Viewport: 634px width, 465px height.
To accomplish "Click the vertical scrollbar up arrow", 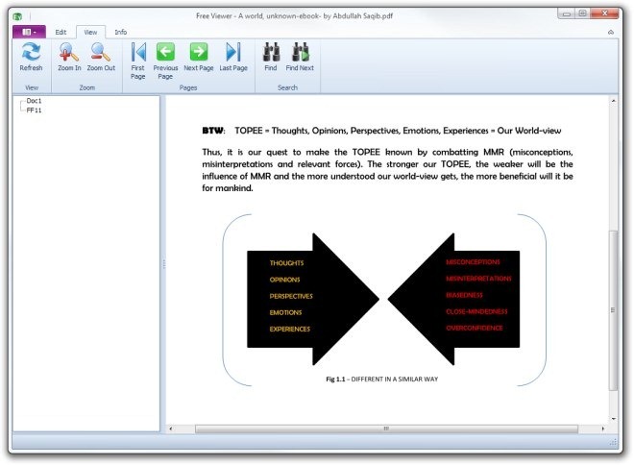I will pos(614,101).
